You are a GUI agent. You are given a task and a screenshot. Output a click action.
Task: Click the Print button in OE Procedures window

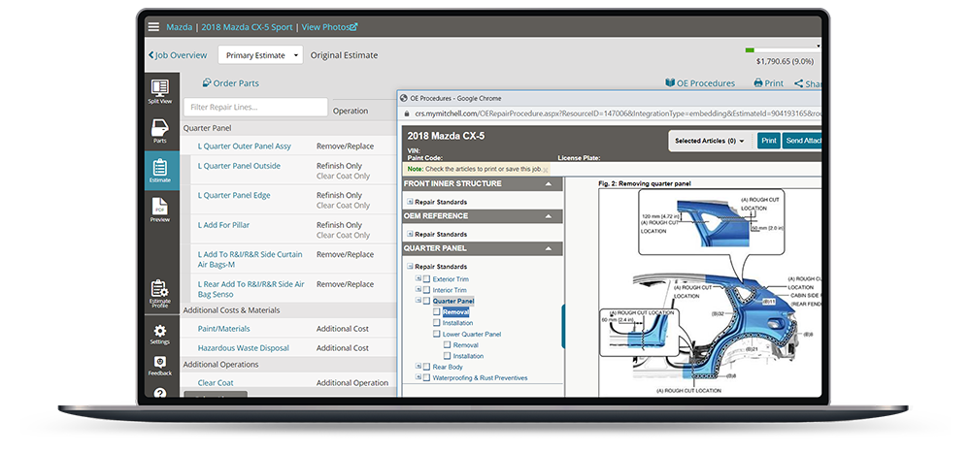tap(768, 141)
